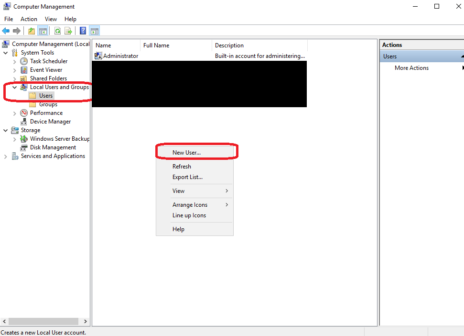Toggle Show/Hide Action Pane toolbar icon
Image resolution: width=464 pixels, height=336 pixels.
95,31
